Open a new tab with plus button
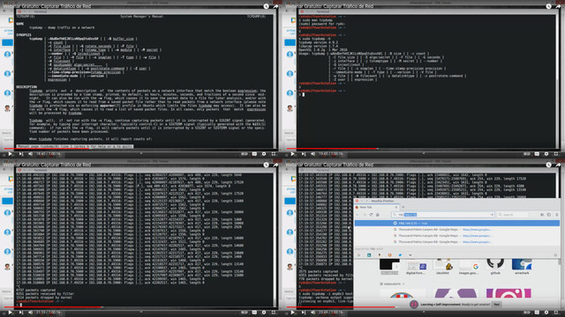The width and height of the screenshot is (565, 317). pyautogui.click(x=403, y=208)
